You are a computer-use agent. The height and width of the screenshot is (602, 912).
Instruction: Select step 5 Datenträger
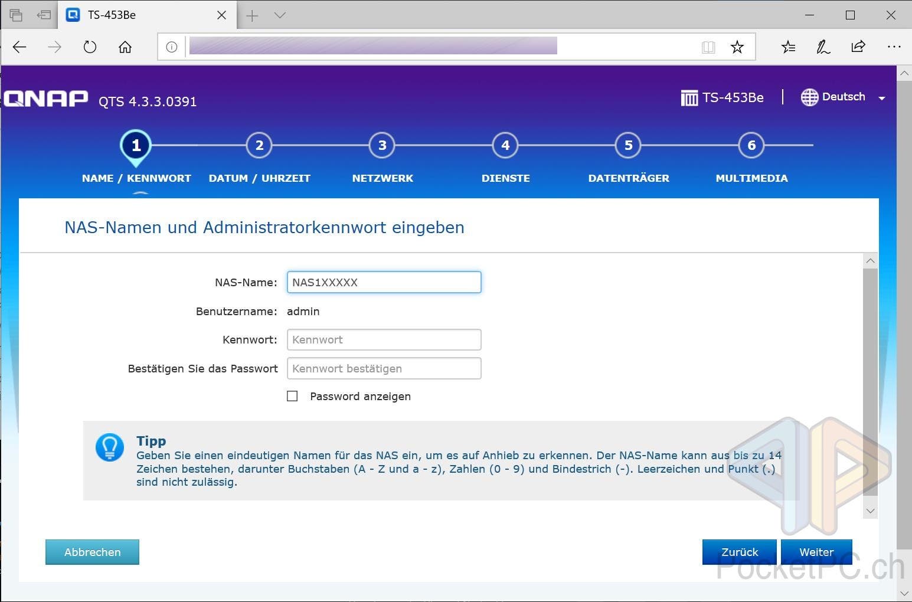628,146
